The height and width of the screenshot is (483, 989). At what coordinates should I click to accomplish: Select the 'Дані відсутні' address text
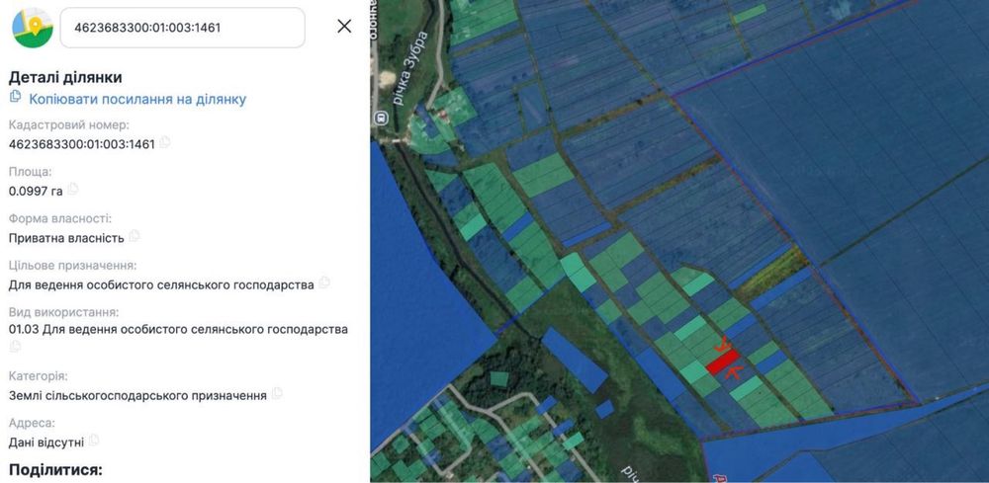(x=46, y=443)
